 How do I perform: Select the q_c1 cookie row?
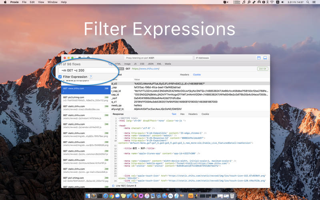[x=190, y=102]
